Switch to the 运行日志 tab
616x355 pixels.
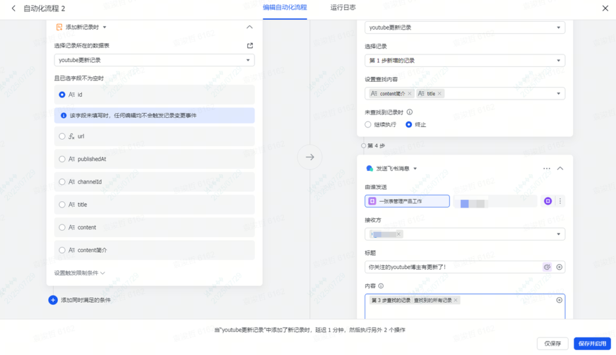tap(343, 8)
